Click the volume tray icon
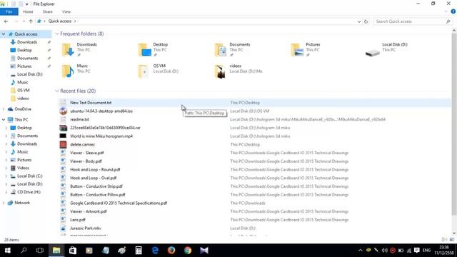Screen dimensions: 457x257 click(x=384, y=251)
